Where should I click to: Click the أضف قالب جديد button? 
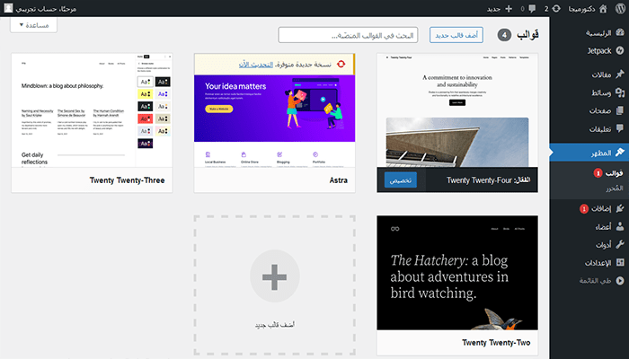[x=456, y=35]
